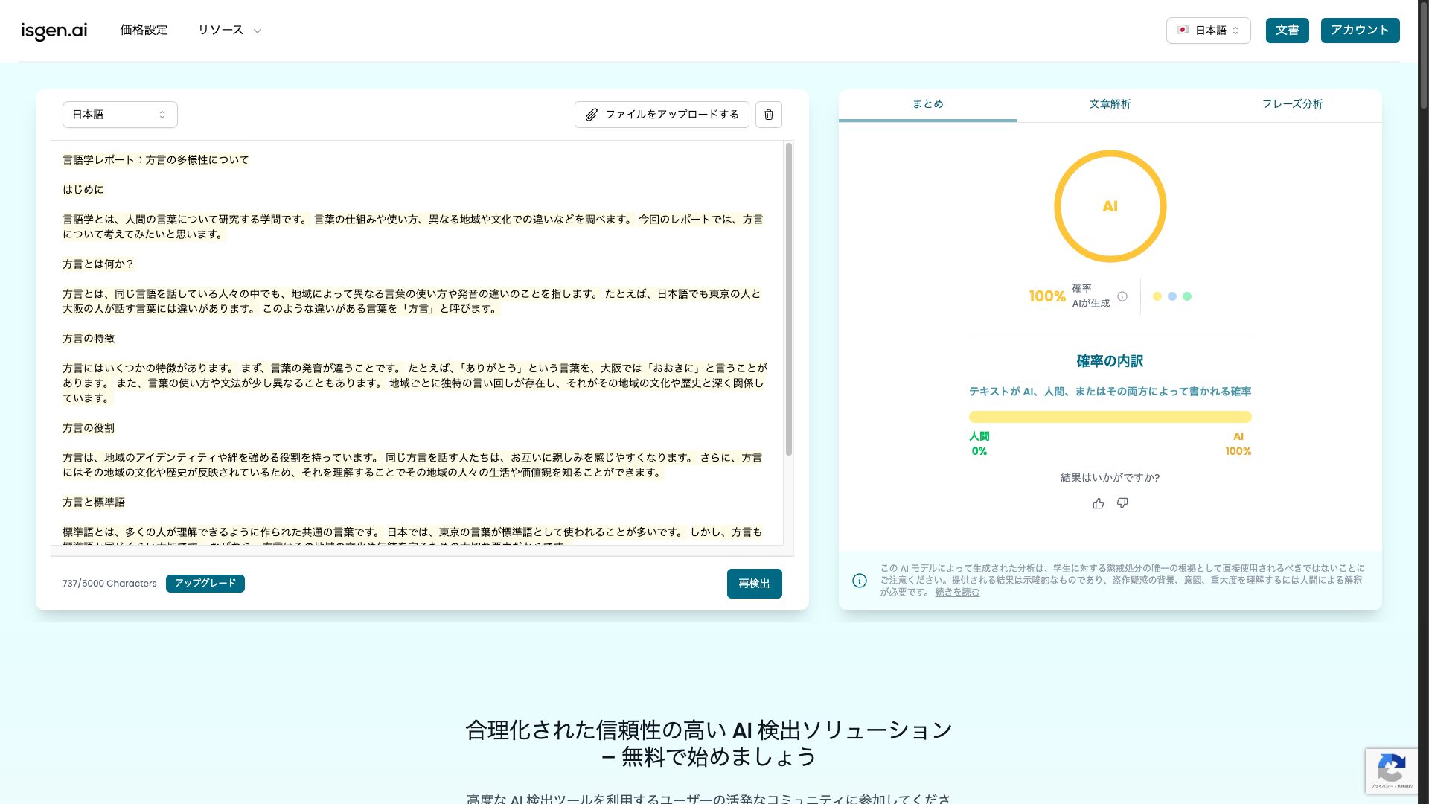Click ファイルをアップロードする button

pyautogui.click(x=662, y=115)
